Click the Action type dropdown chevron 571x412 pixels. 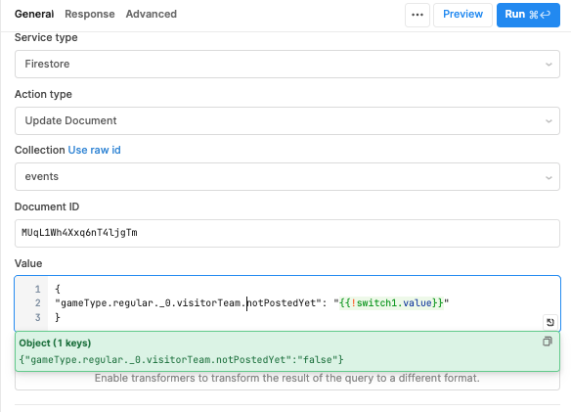coord(549,121)
